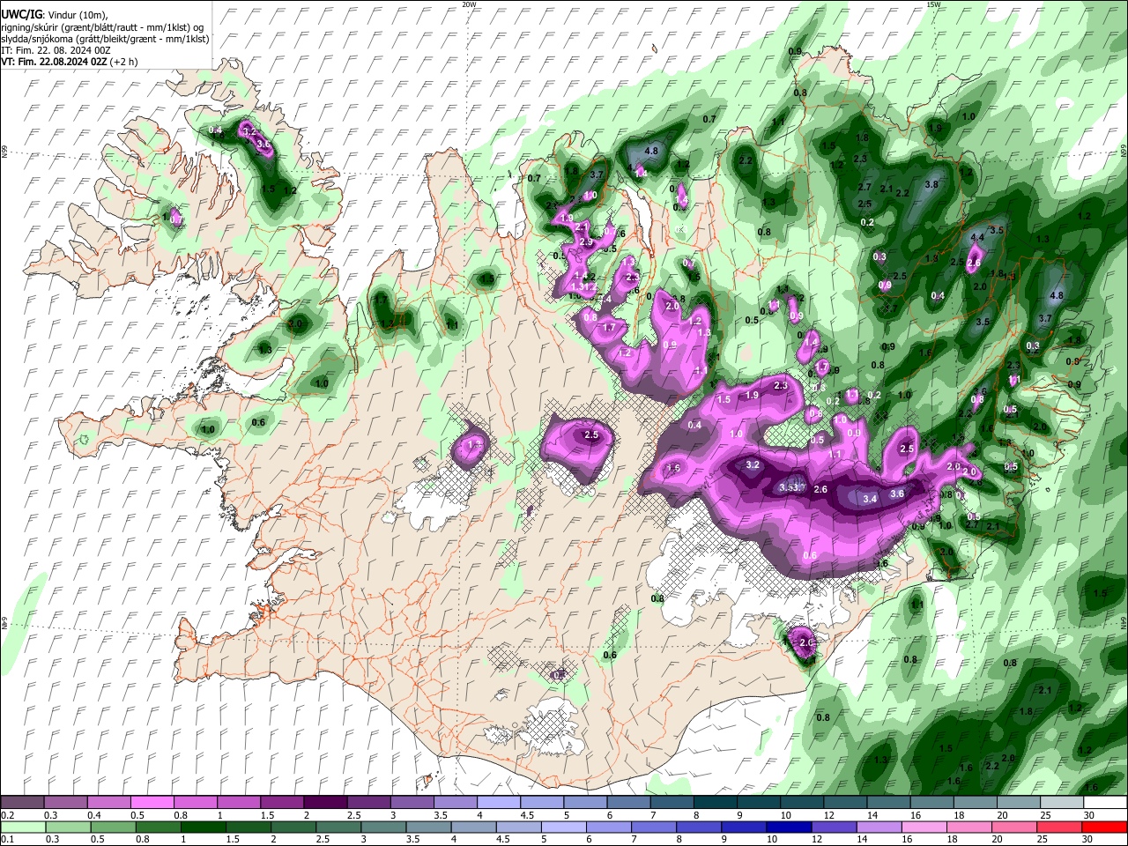Screen dimensions: 1128x846
Task: Select magenta swatch labeled 0.5 in upper legend row
Action: point(152,802)
